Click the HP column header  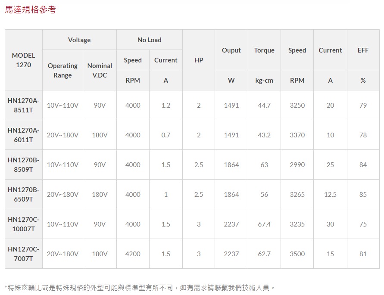(199, 60)
